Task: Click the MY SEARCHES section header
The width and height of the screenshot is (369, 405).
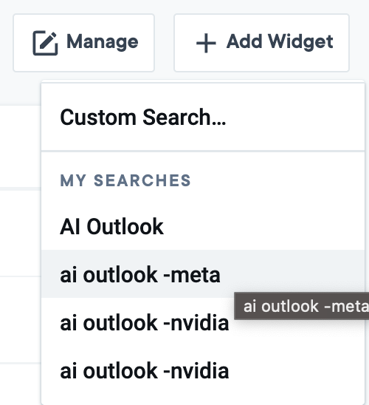Action: point(125,180)
